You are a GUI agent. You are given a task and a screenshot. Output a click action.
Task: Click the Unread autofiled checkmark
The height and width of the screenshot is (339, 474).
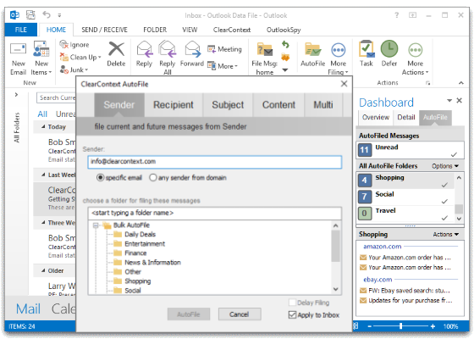pyautogui.click(x=454, y=154)
